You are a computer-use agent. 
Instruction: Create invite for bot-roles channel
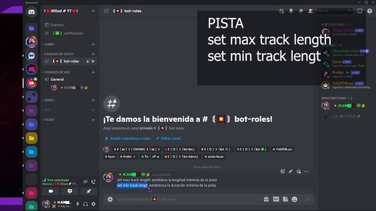88,61
